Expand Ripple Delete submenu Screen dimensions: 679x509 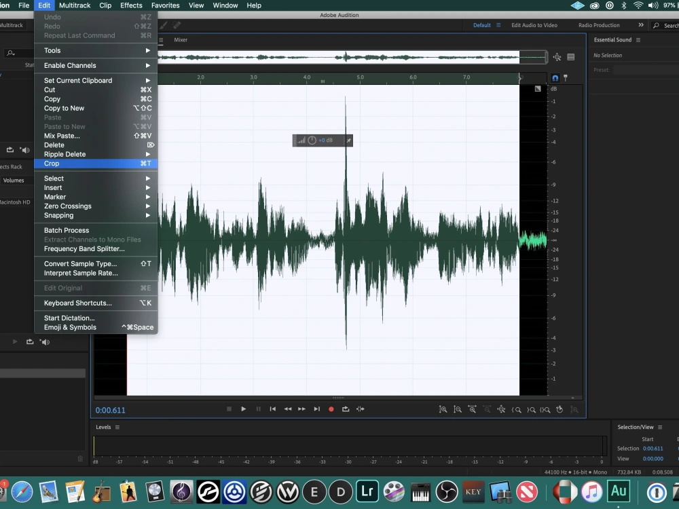click(x=96, y=155)
